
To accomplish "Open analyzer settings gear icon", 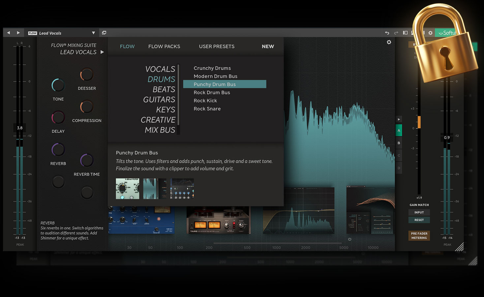I will pos(389,42).
